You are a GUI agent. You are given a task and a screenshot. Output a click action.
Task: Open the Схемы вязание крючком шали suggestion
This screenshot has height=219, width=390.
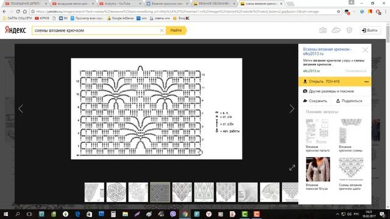coord(351,174)
